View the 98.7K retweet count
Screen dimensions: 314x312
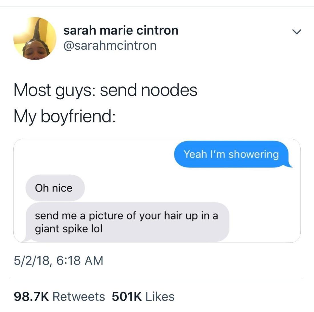coord(31,297)
